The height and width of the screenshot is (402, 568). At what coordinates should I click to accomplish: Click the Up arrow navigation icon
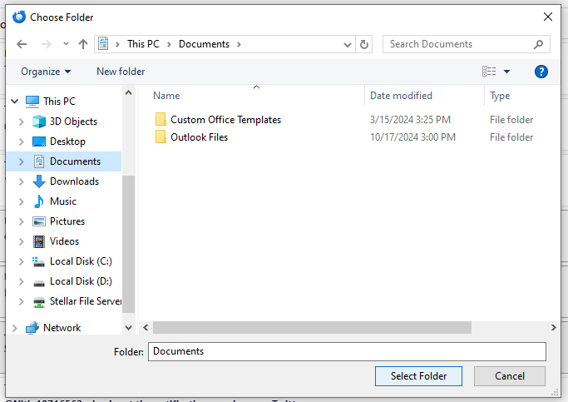click(83, 44)
